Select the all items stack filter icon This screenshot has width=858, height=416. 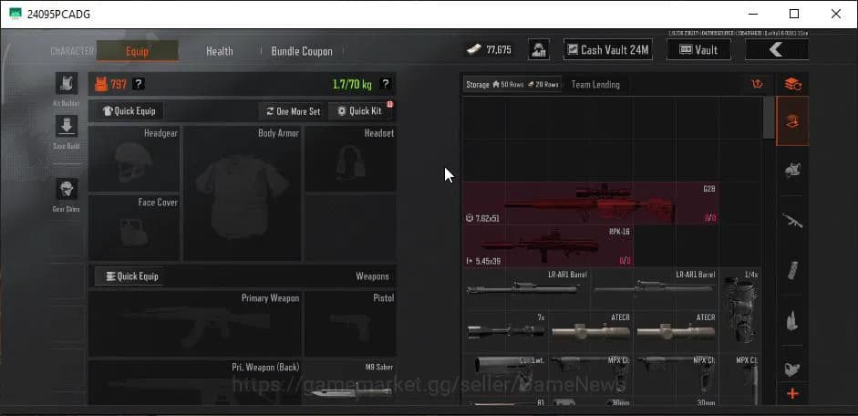pos(792,85)
